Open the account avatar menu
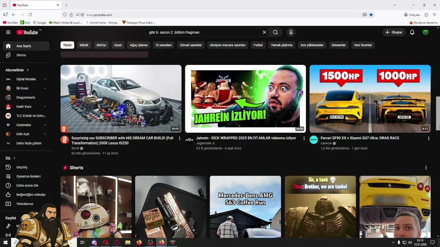 (426, 32)
